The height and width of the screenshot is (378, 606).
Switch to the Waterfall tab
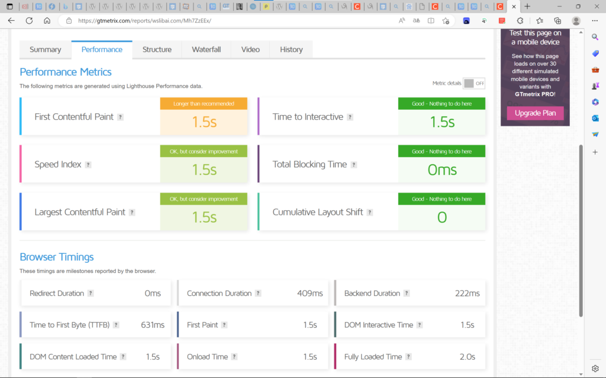pos(206,50)
